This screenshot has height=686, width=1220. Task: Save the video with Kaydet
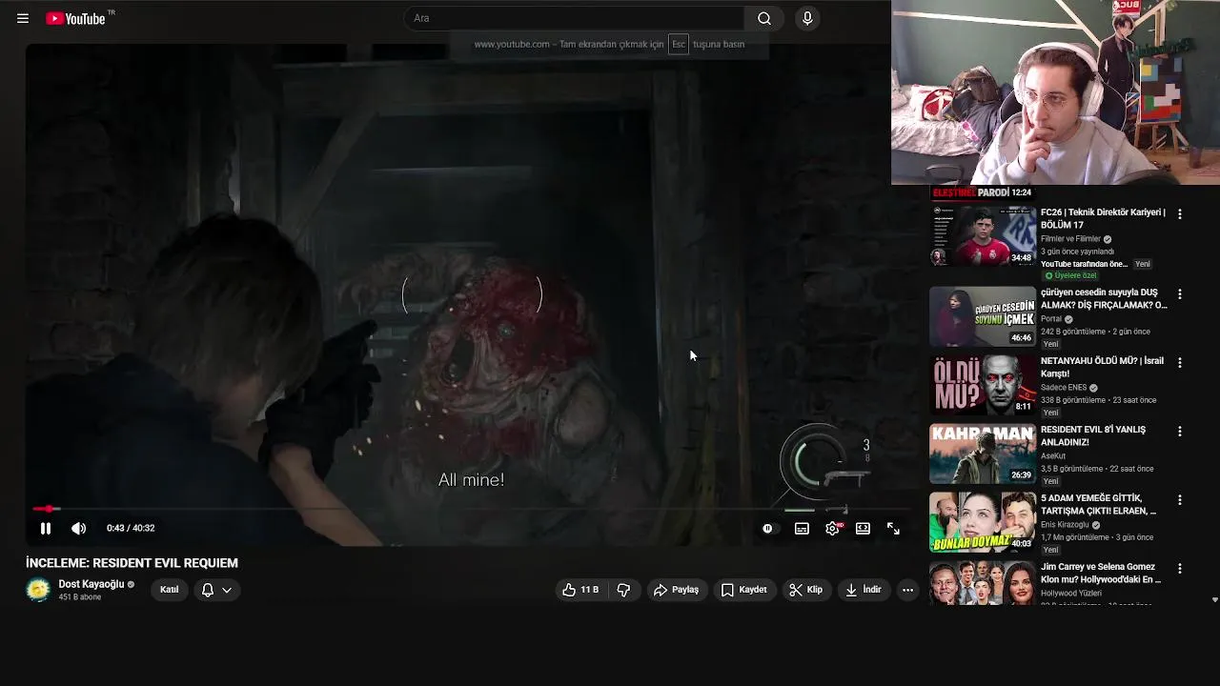[x=743, y=590]
